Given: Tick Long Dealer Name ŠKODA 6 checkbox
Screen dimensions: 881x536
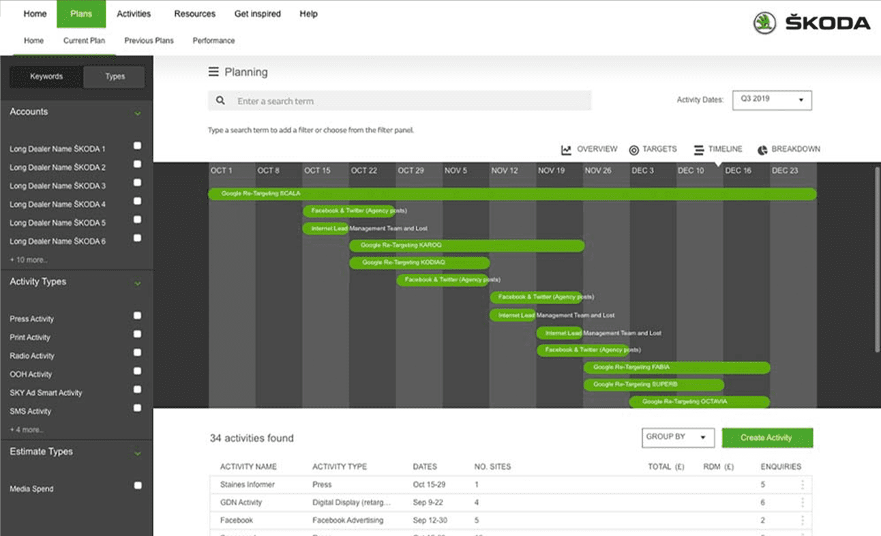Looking at the screenshot, I should (x=138, y=238).
